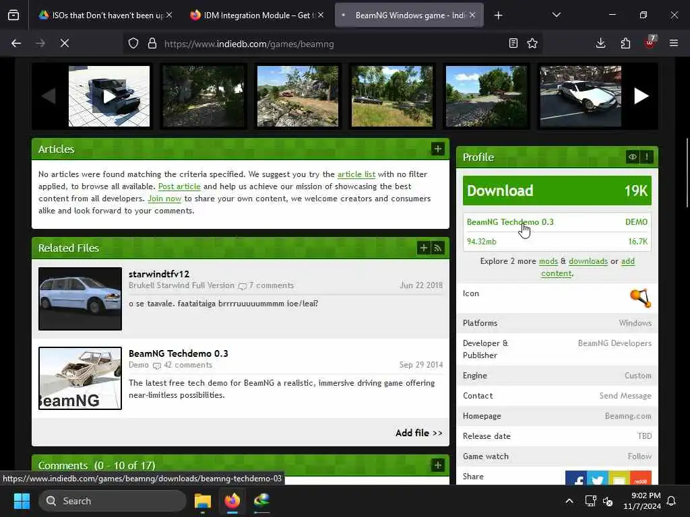The image size is (690, 517).
Task: Show hidden tray icons chevron
Action: 569,501
